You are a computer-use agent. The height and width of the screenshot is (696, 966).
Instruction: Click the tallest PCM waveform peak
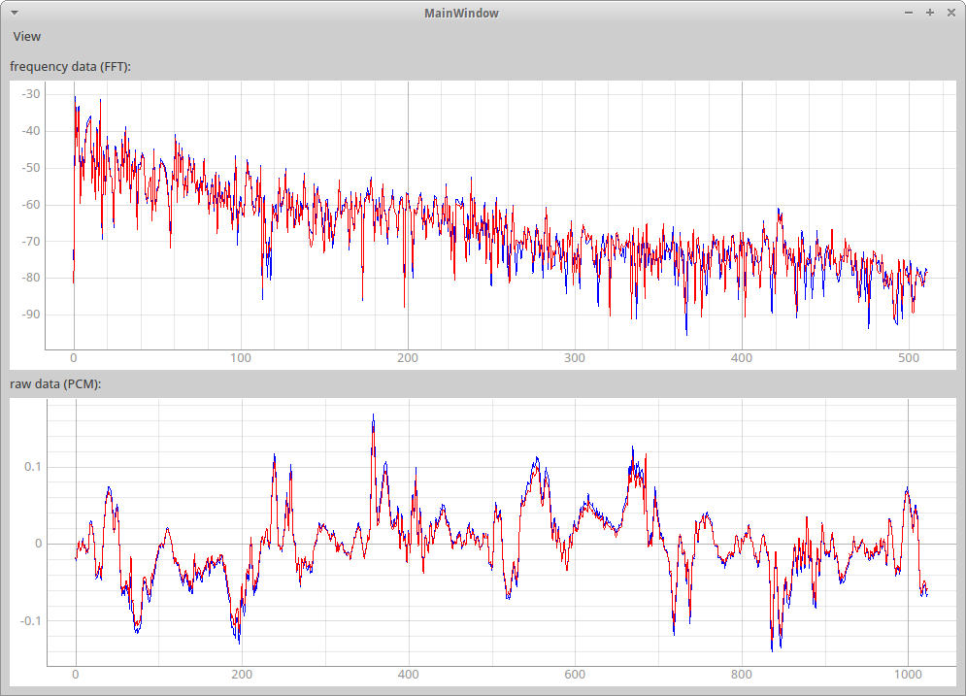[373, 417]
